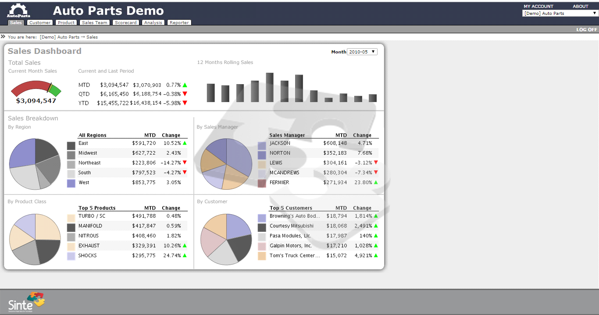Click the Sales Manager column header
Viewport: 599px width, 315px height.
pyautogui.click(x=287, y=135)
